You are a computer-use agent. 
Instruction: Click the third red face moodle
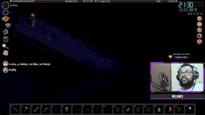pyautogui.click(x=199, y=30)
